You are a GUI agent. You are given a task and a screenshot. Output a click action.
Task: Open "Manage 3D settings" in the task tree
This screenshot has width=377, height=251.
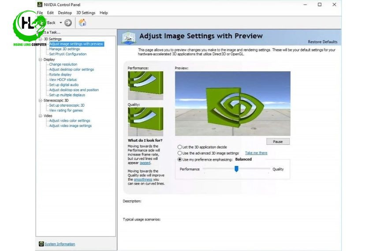(64, 49)
